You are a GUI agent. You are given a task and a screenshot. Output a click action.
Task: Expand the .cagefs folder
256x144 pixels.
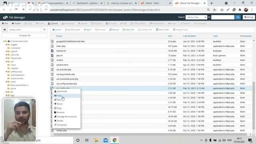point(6,44)
